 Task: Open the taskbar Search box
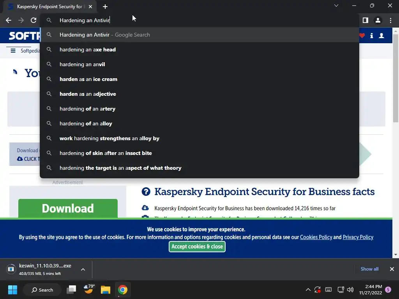pyautogui.click(x=42, y=290)
